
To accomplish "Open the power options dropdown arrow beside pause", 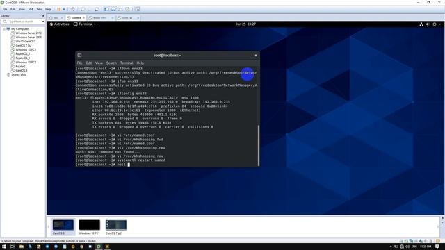I will (64, 9).
